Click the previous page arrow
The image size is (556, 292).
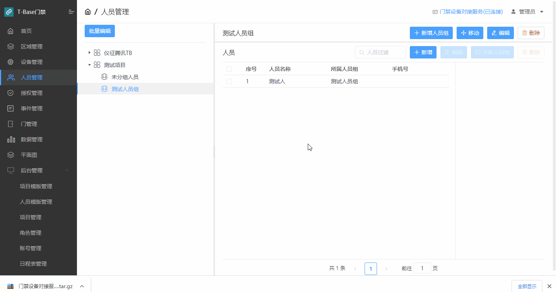click(x=355, y=268)
